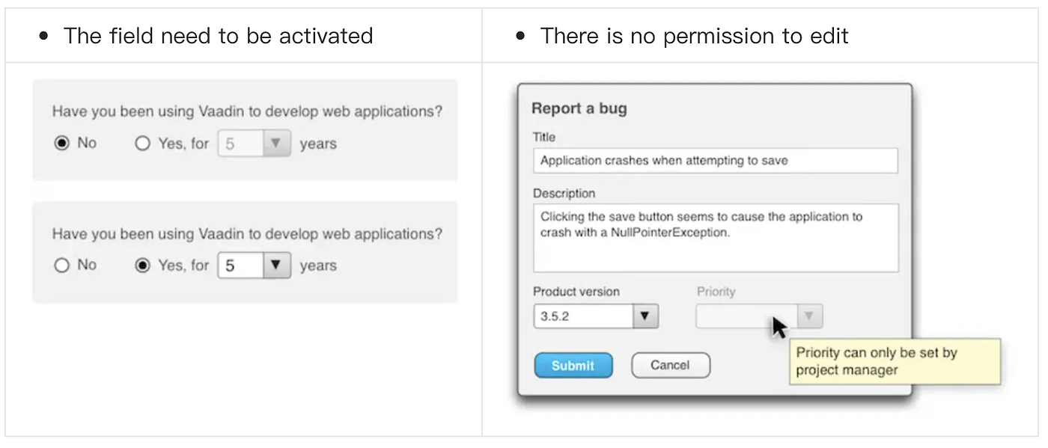The height and width of the screenshot is (448, 1048).
Task: Select the 'Yes, for' option in the first question
Action: 143,143
